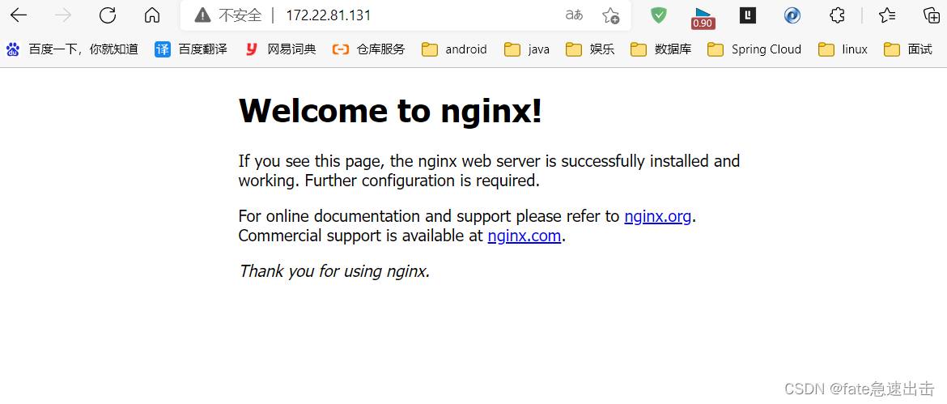
Task: Open the translate page icon in address bar
Action: pyautogui.click(x=574, y=15)
